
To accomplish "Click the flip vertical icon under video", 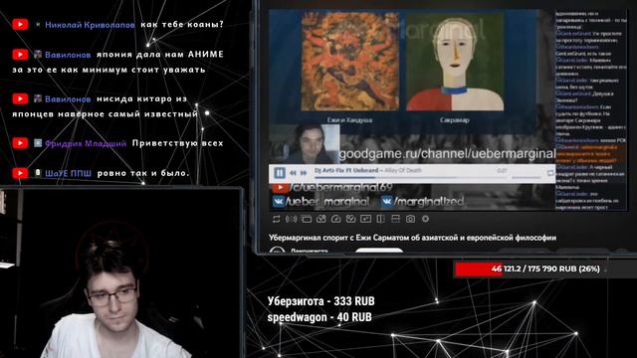I will coord(395,219).
